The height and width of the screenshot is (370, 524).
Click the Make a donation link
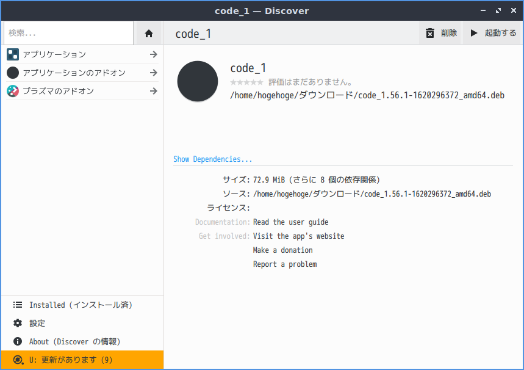282,250
